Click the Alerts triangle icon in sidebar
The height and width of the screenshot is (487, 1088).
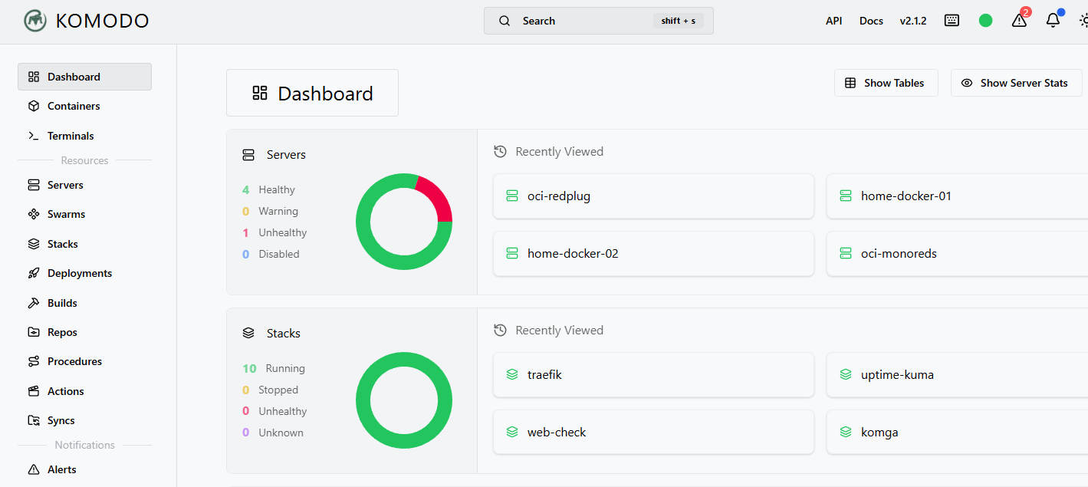[33, 469]
